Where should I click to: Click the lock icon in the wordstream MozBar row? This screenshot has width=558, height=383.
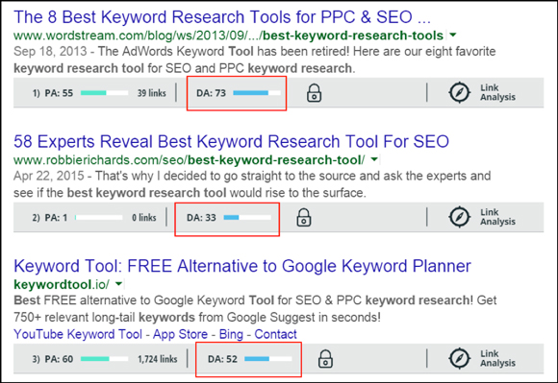click(x=314, y=93)
